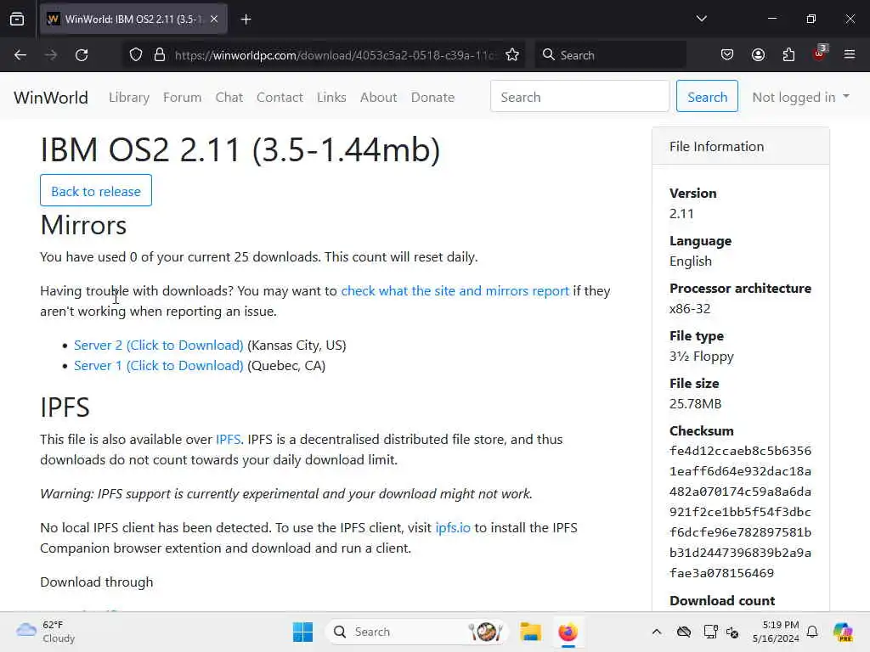Expand the Not logged in dropdown
The height and width of the screenshot is (652, 870).
800,97
